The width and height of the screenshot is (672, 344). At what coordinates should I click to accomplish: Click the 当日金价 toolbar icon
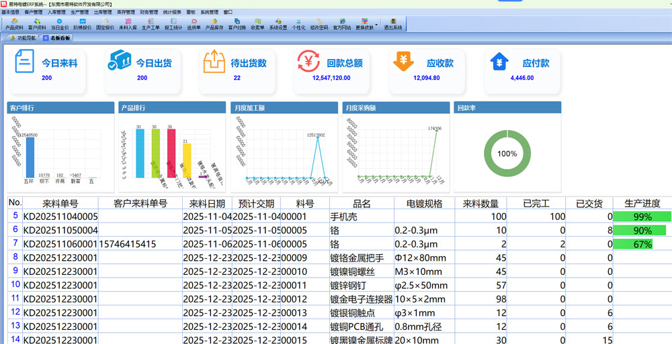click(60, 24)
